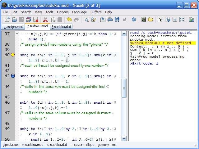Click the 'ab' toolbar icon
The height and width of the screenshot is (149, 199).
[160, 20]
